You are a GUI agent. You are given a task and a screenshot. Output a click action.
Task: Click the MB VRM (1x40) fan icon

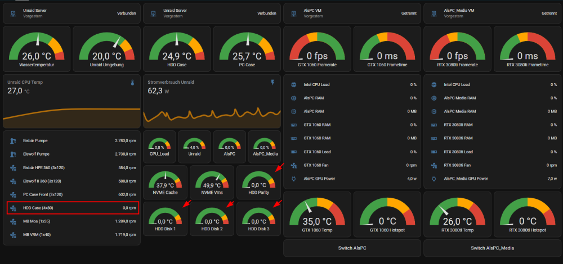(x=14, y=235)
